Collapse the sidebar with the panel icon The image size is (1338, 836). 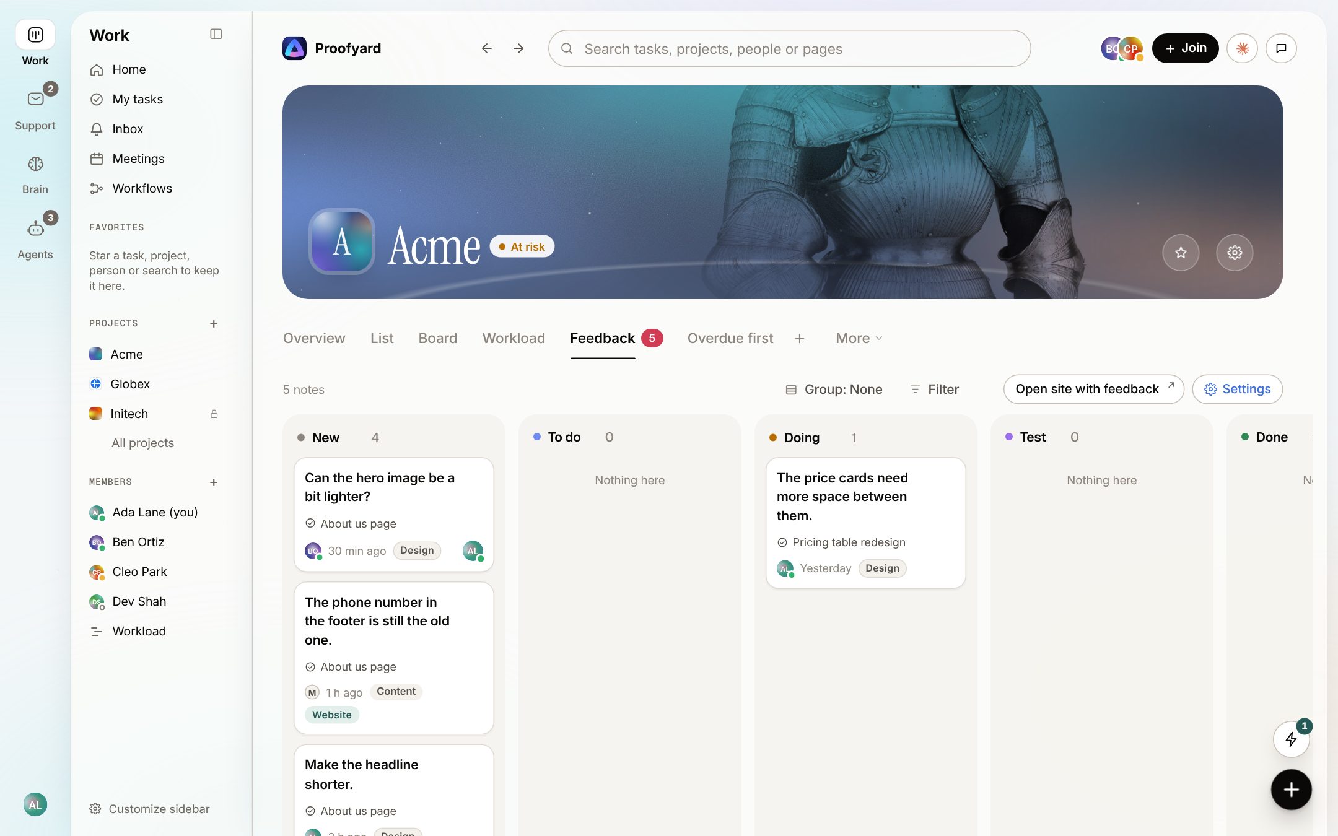coord(216,34)
